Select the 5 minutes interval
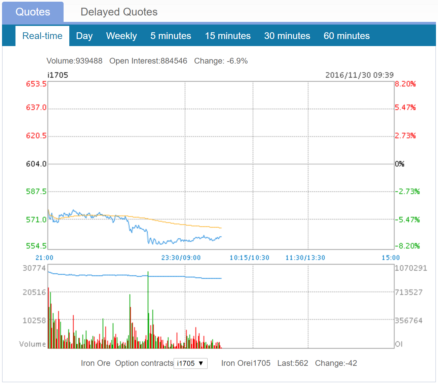The width and height of the screenshot is (438, 385). [x=171, y=36]
